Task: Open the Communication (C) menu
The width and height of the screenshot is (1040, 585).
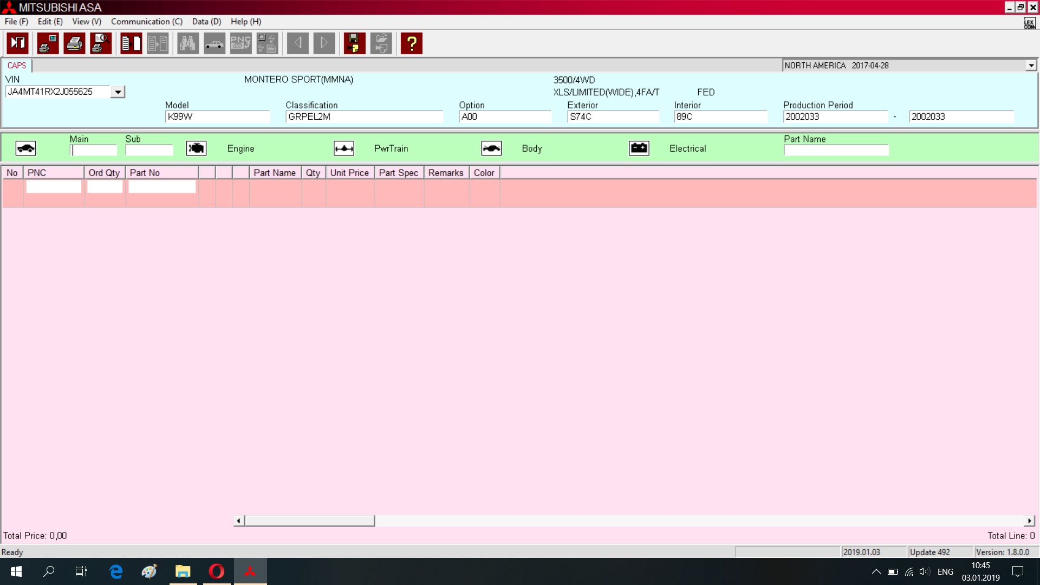Action: [146, 22]
